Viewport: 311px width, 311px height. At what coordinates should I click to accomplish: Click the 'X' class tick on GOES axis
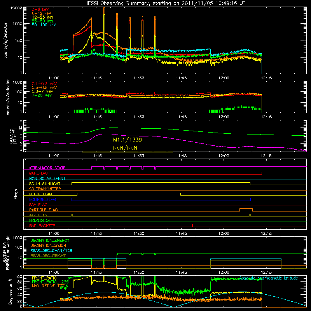pyautogui.click(x=21, y=121)
